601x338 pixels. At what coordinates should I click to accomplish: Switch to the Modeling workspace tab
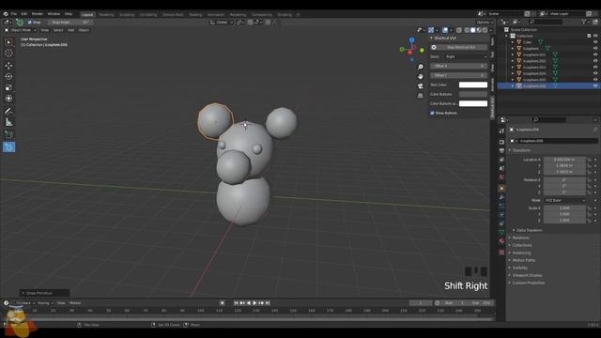106,15
